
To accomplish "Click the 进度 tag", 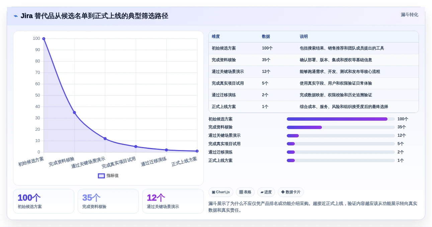I will point(266,192).
